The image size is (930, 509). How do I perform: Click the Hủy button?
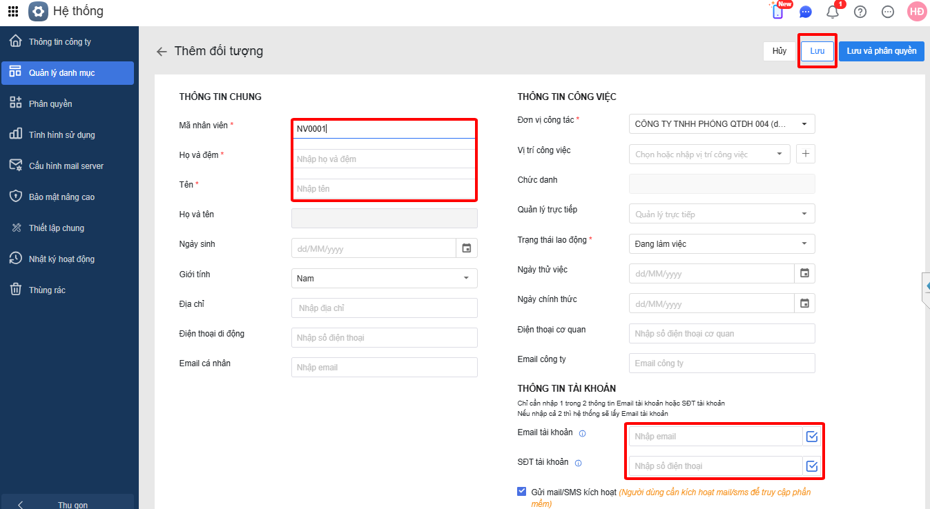779,51
